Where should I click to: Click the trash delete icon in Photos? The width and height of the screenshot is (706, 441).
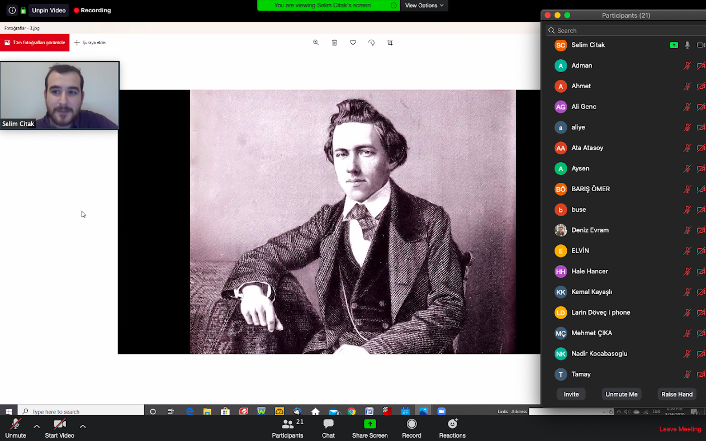[334, 42]
